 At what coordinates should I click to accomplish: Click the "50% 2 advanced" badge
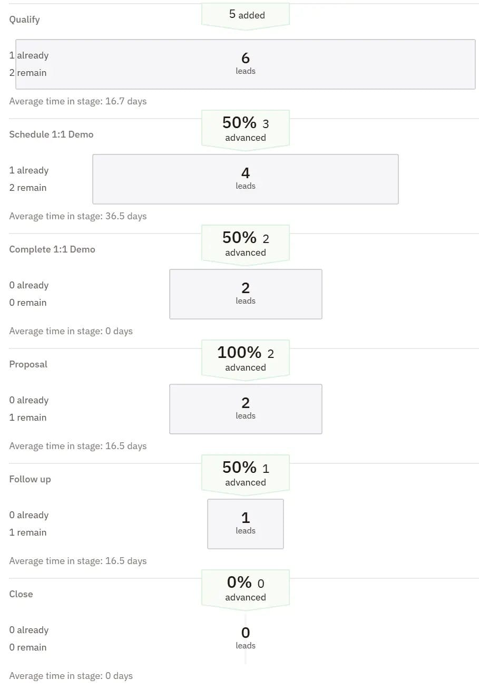point(246,244)
